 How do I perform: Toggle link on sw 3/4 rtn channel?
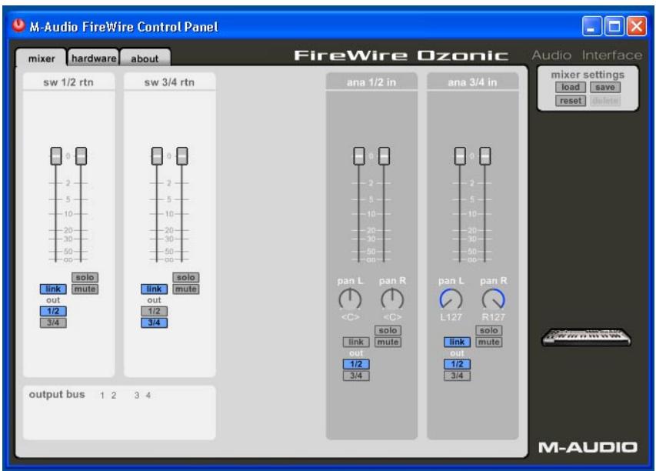click(154, 289)
